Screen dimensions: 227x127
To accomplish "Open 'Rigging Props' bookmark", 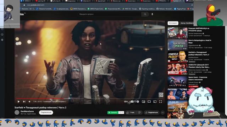I will 180,9.
